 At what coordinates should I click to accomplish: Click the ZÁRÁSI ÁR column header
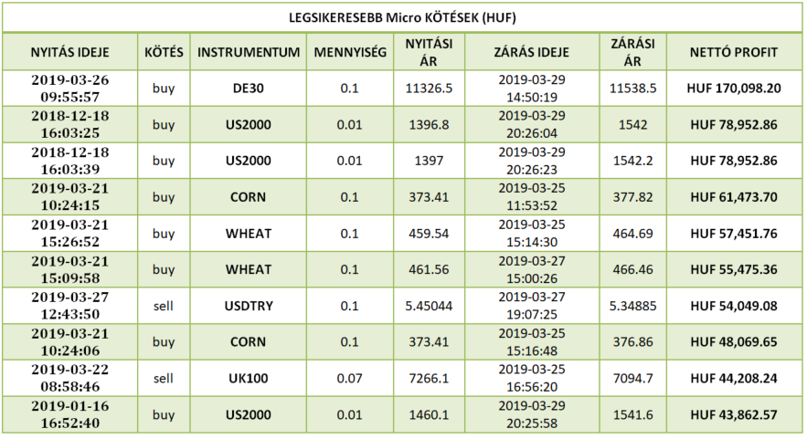[x=632, y=53]
